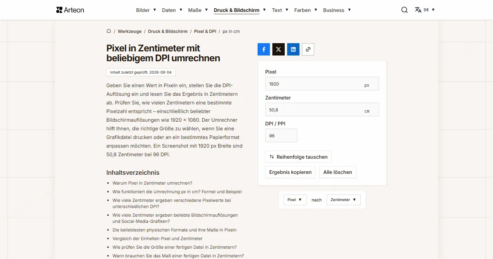493x259 pixels.
Task: Click Ergebnis kopieren button
Action: click(x=290, y=172)
